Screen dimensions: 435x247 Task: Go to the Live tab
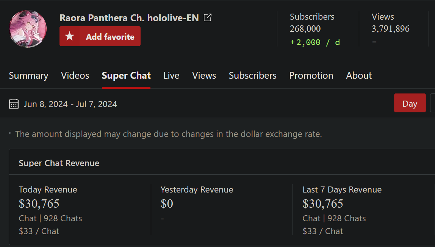[171, 76]
